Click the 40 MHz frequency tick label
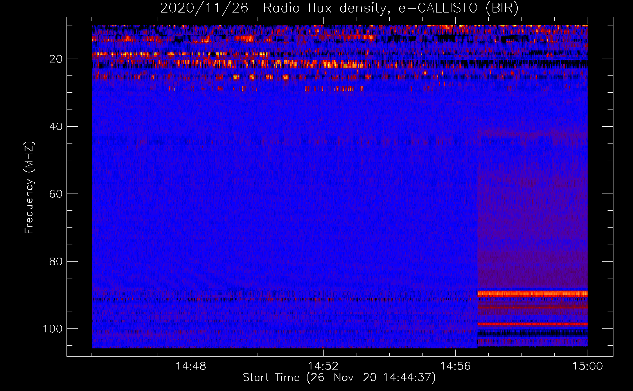Viewport: 633px width, 391px height. click(56, 127)
